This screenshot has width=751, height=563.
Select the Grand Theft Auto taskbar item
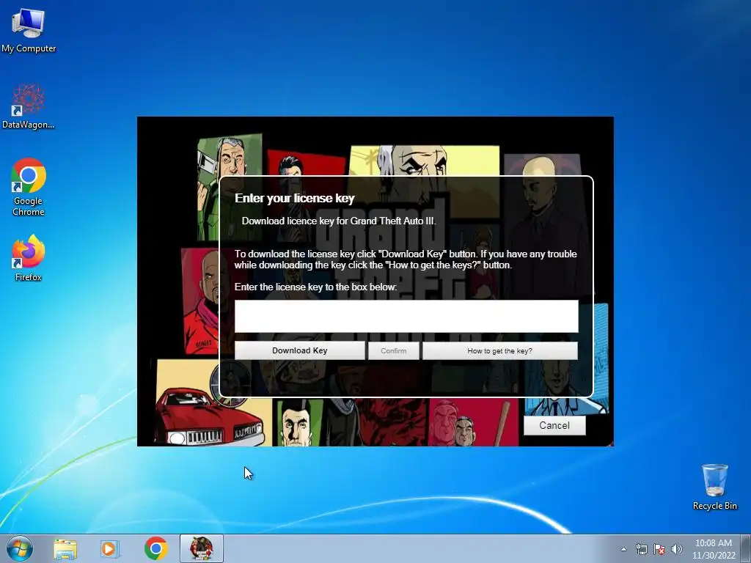[x=202, y=548]
